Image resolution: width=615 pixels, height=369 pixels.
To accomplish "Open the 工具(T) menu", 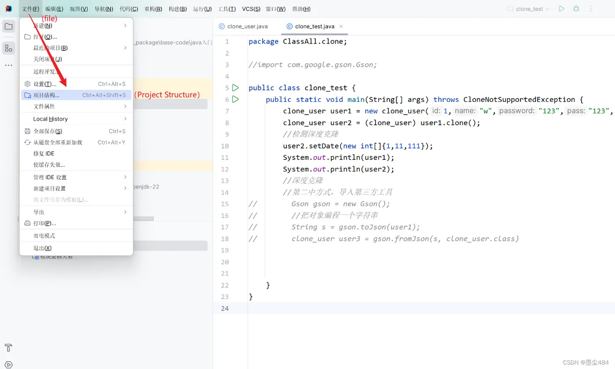I will tap(227, 9).
